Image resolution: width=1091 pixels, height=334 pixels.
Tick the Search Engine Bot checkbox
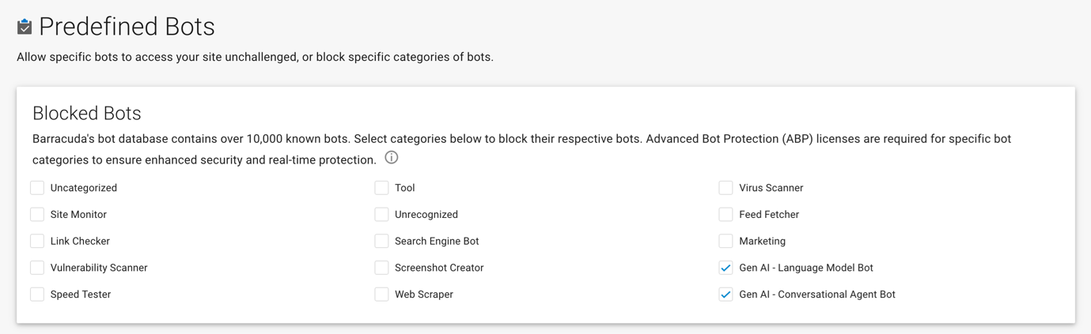tap(381, 241)
